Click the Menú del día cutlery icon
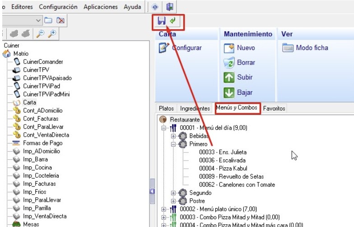 [173, 128]
